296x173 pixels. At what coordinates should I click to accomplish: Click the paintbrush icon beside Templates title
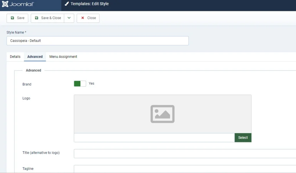pyautogui.click(x=67, y=4)
